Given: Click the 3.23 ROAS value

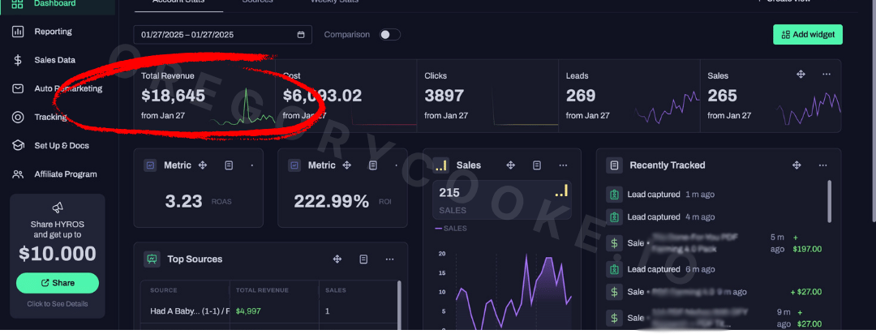Looking at the screenshot, I should [184, 201].
